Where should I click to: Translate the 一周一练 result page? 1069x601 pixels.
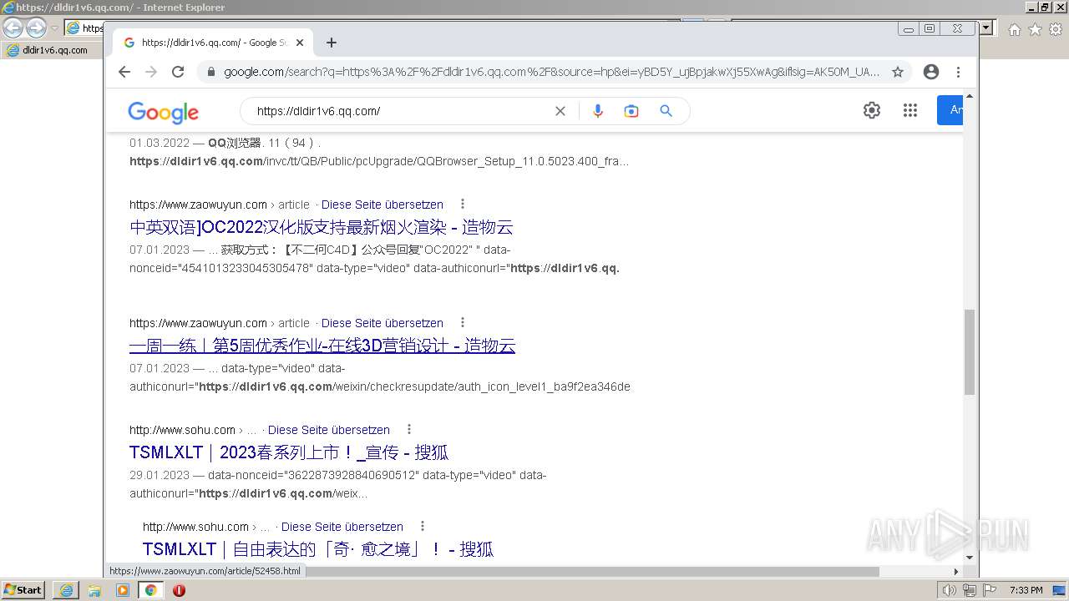click(x=383, y=323)
